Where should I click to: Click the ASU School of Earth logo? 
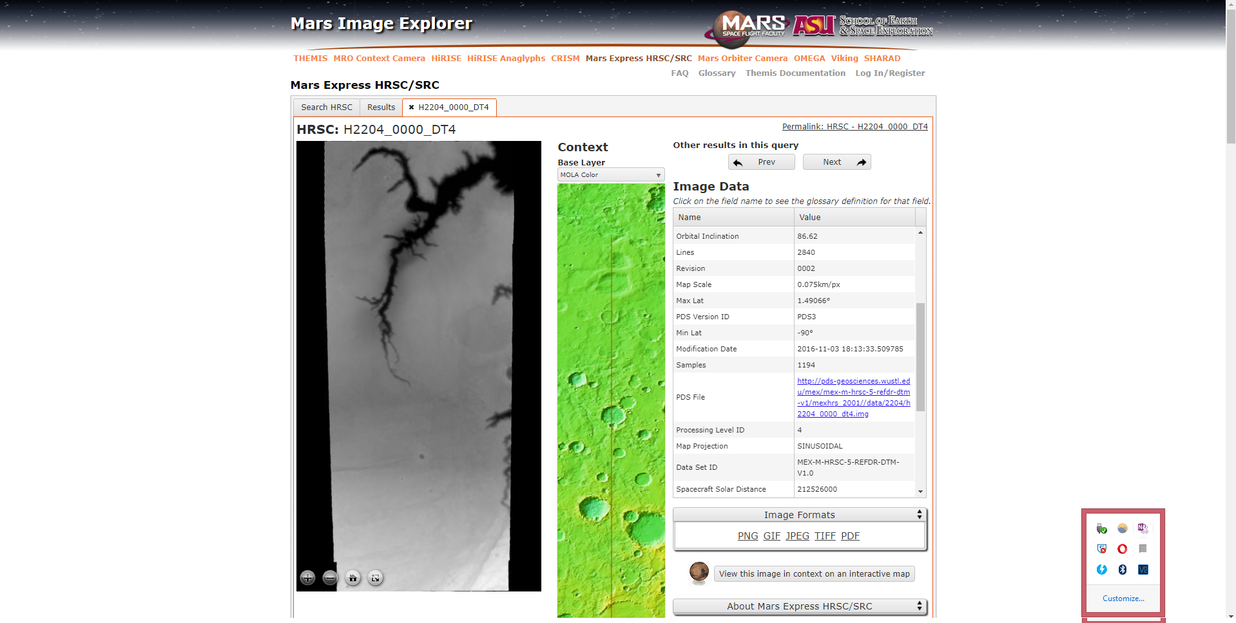[x=864, y=26]
